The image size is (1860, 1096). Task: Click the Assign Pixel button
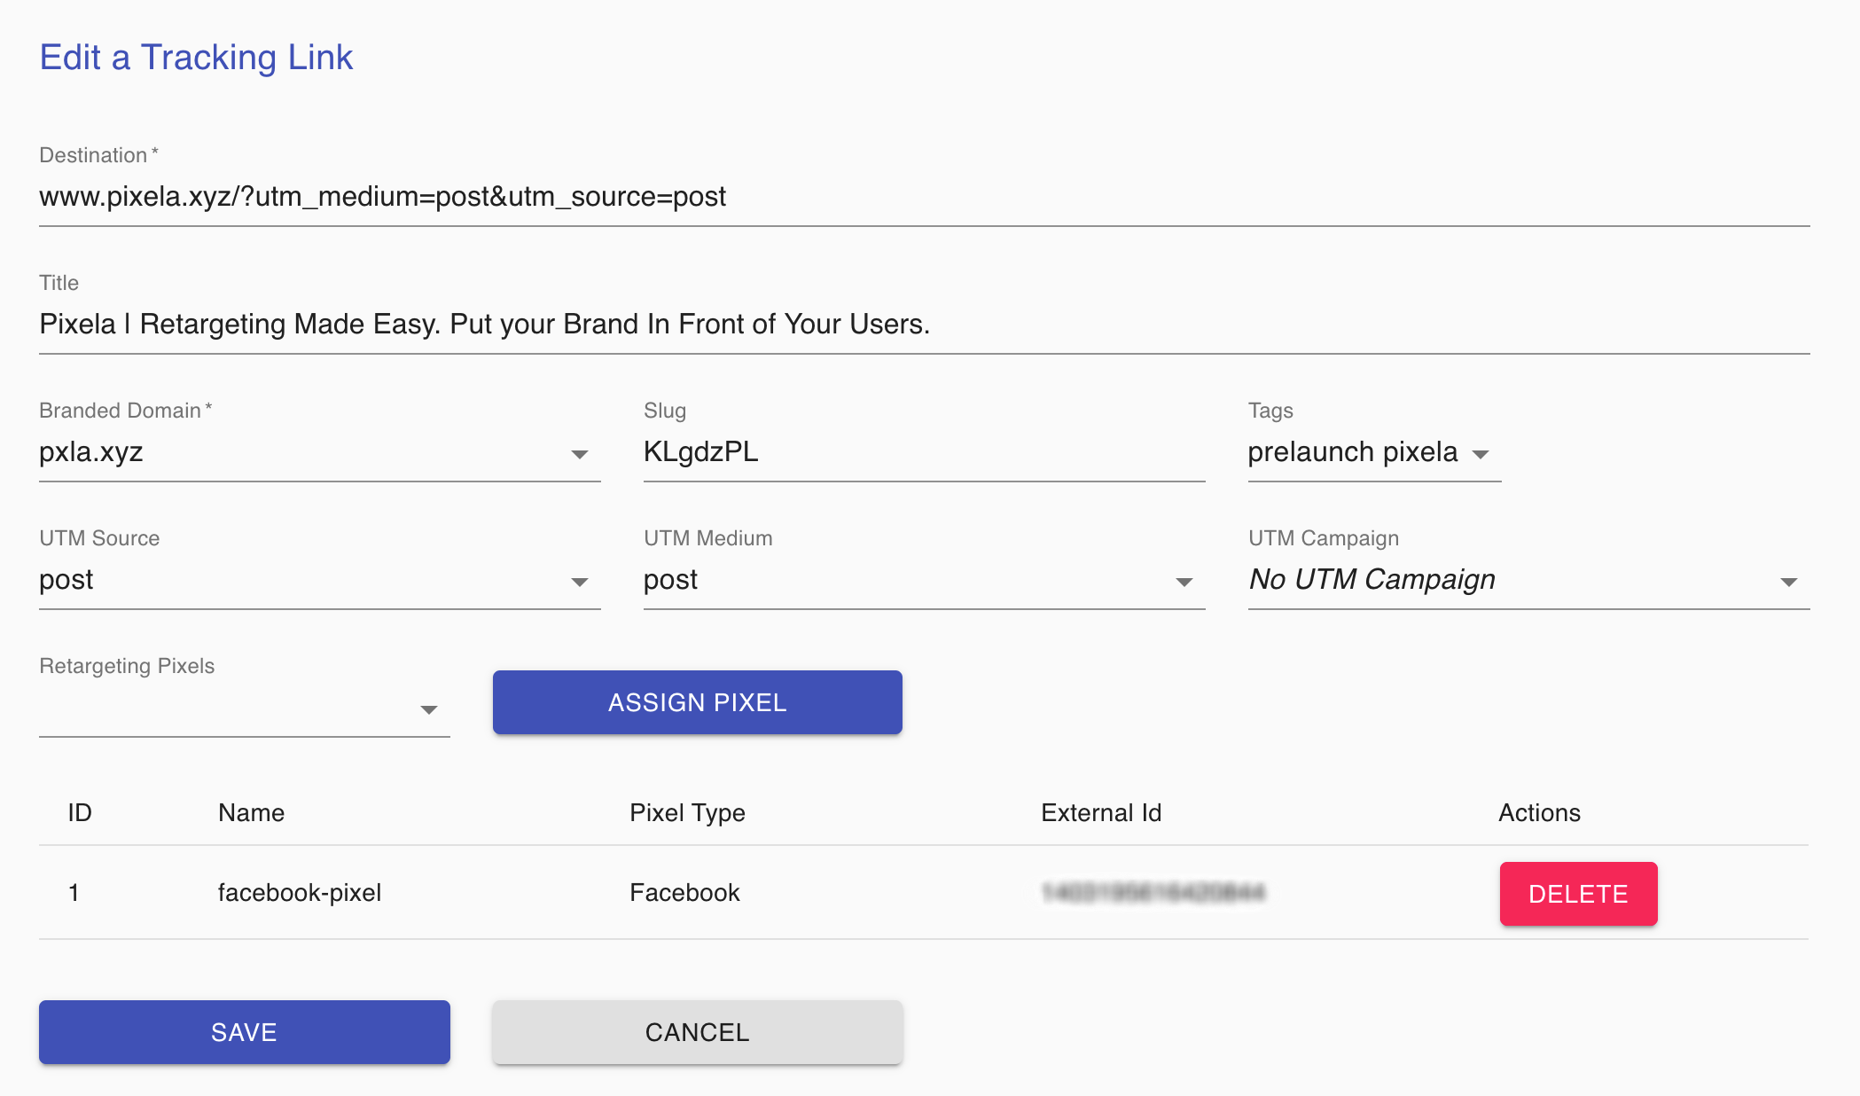(x=697, y=702)
